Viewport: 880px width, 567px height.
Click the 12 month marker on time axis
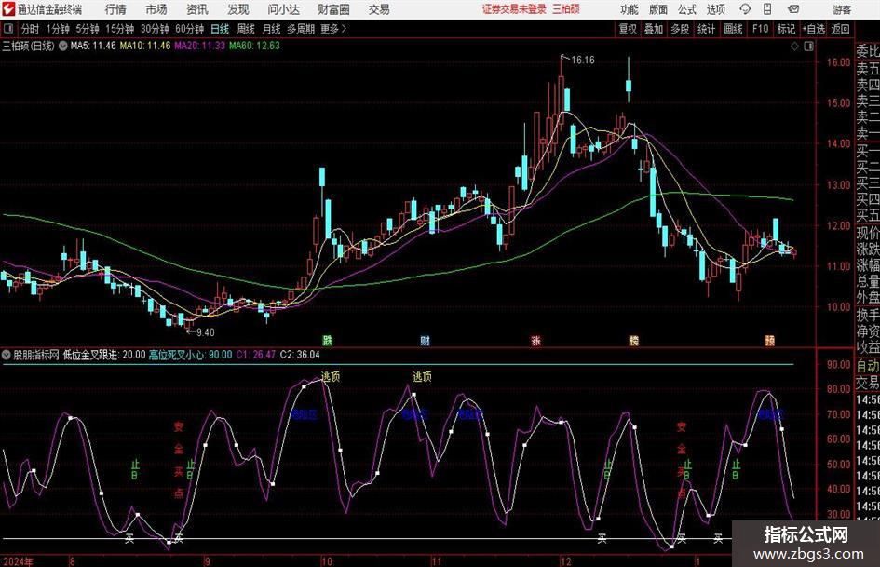565,561
